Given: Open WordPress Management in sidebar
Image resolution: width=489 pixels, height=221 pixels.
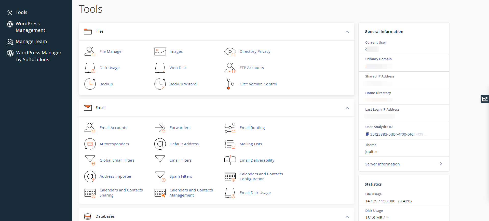Looking at the screenshot, I should [x=30, y=27].
